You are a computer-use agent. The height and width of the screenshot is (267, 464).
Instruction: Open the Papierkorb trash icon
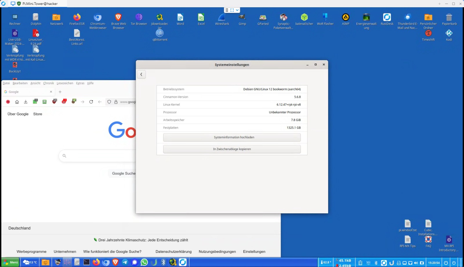449,19
